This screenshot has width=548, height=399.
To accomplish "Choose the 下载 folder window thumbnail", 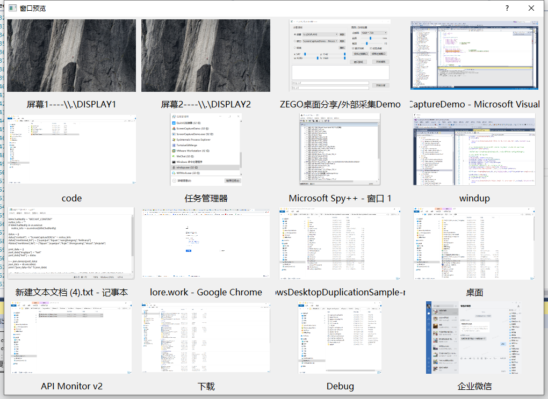I will (x=206, y=337).
